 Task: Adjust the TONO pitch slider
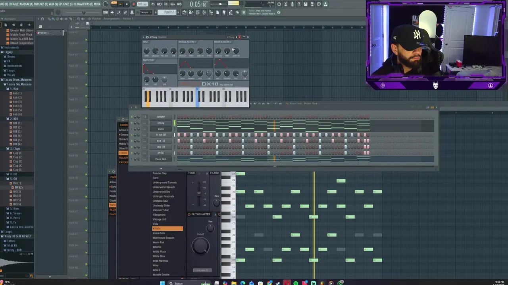pos(199,193)
